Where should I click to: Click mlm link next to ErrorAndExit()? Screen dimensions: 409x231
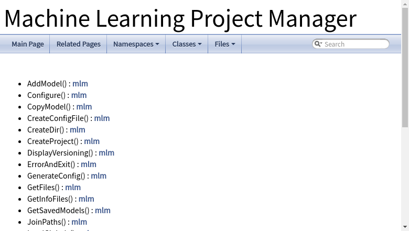[x=89, y=164]
